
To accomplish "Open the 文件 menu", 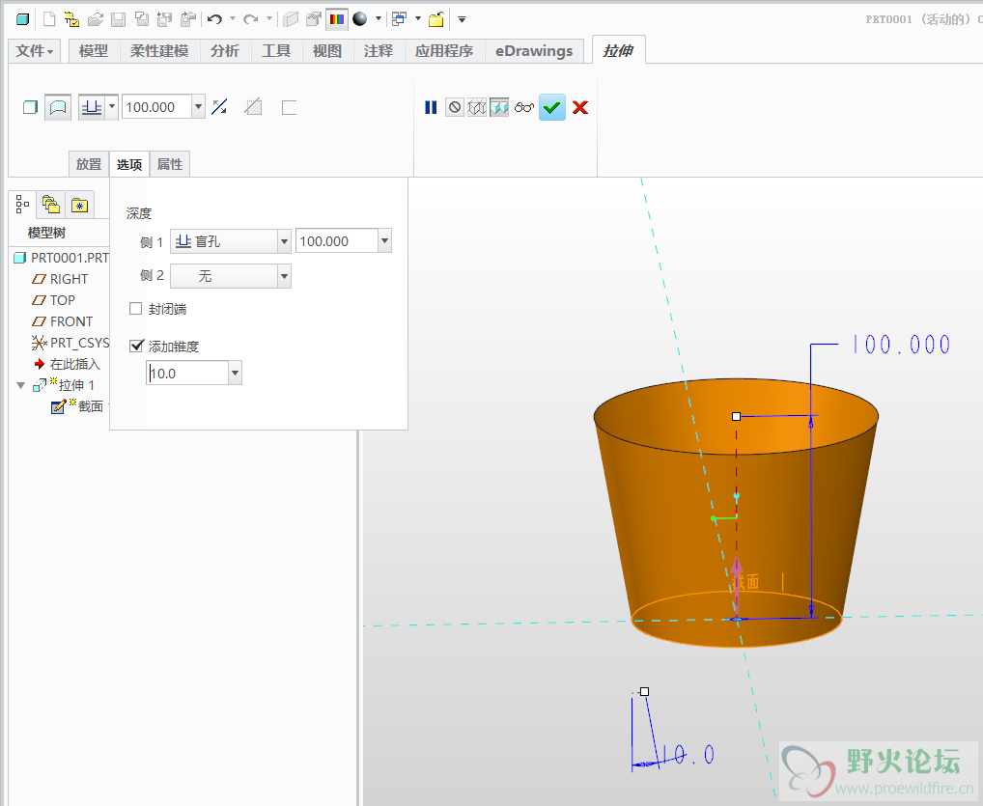I will tap(35, 51).
